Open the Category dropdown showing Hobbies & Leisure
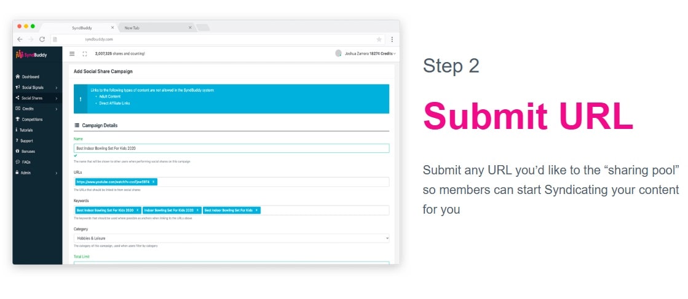 pyautogui.click(x=231, y=238)
